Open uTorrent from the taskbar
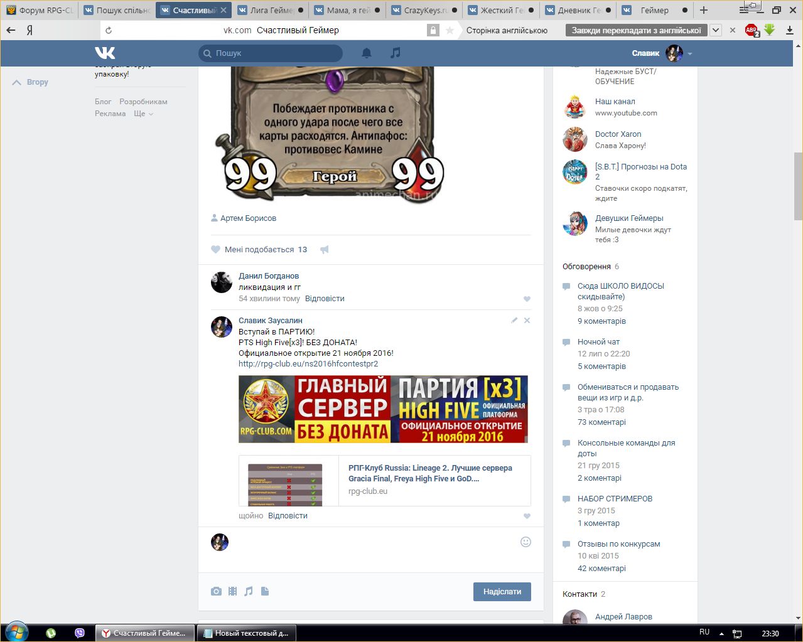803x642 pixels. [51, 633]
